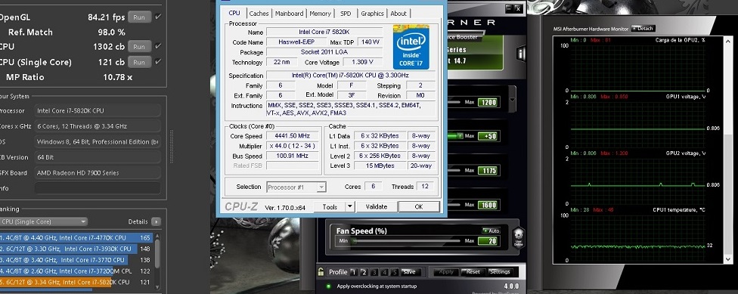The height and width of the screenshot is (294, 738).
Task: Select ranking entry Intel Core i7-3720QM
Action: point(75,271)
